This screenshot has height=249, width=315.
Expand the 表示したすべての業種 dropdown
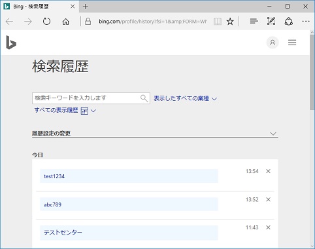point(186,98)
